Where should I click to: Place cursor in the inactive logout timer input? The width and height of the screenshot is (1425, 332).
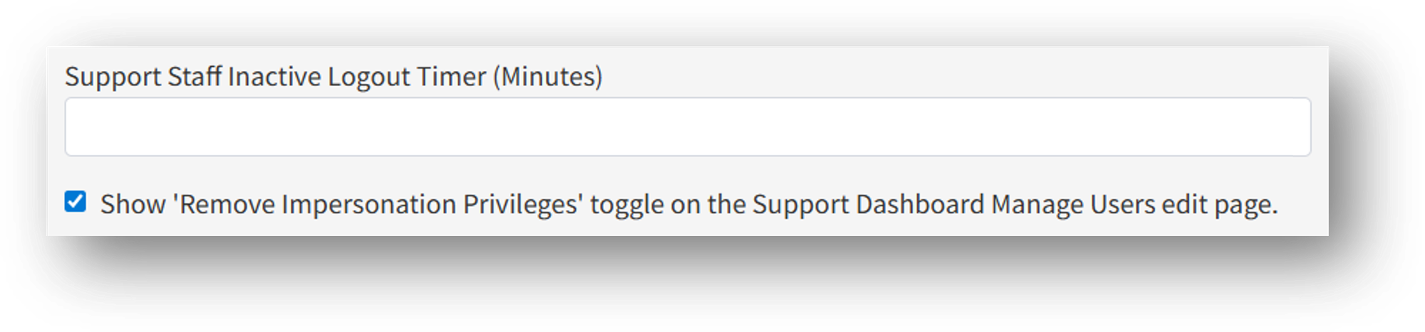(688, 127)
